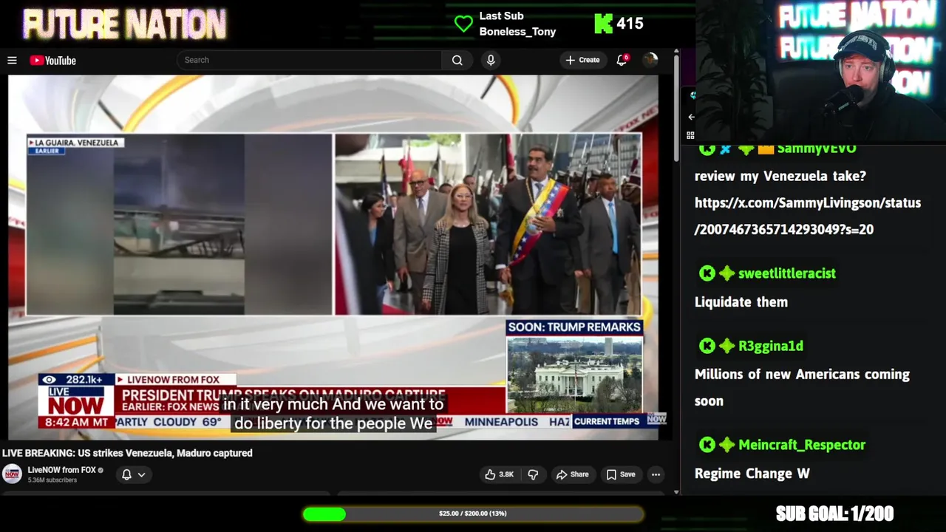This screenshot has width=946, height=532.
Task: Click the LIVE NOW logo in broadcast
Action: point(76,401)
